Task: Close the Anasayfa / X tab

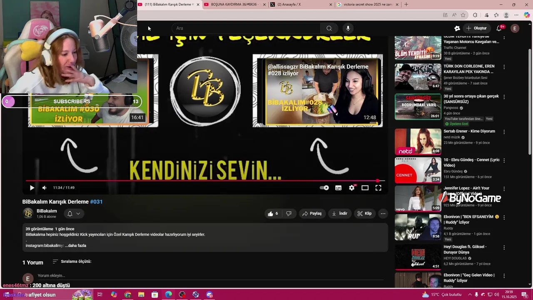Action: tap(331, 5)
